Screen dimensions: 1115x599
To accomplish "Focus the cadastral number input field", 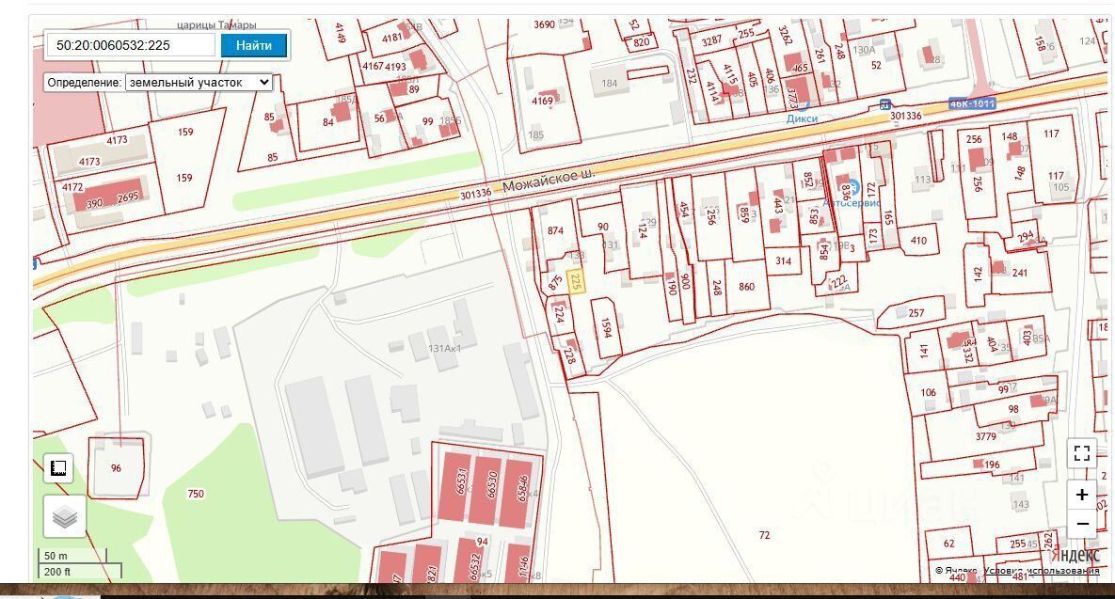I will (x=131, y=45).
